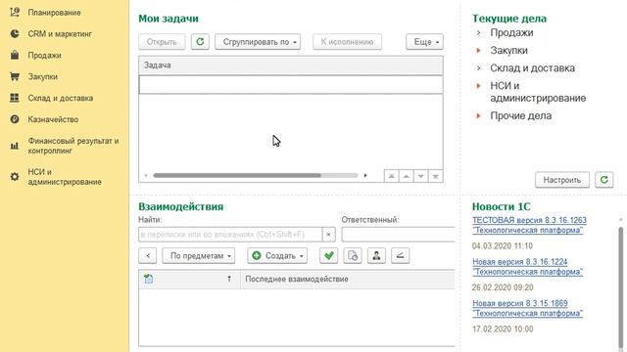Expand Продажи in Текущие дела
Image resolution: width=627 pixels, height=352 pixels.
pos(478,32)
